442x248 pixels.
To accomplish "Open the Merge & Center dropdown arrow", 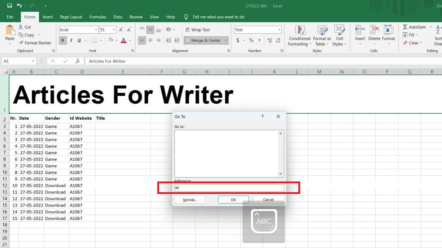I will point(225,40).
